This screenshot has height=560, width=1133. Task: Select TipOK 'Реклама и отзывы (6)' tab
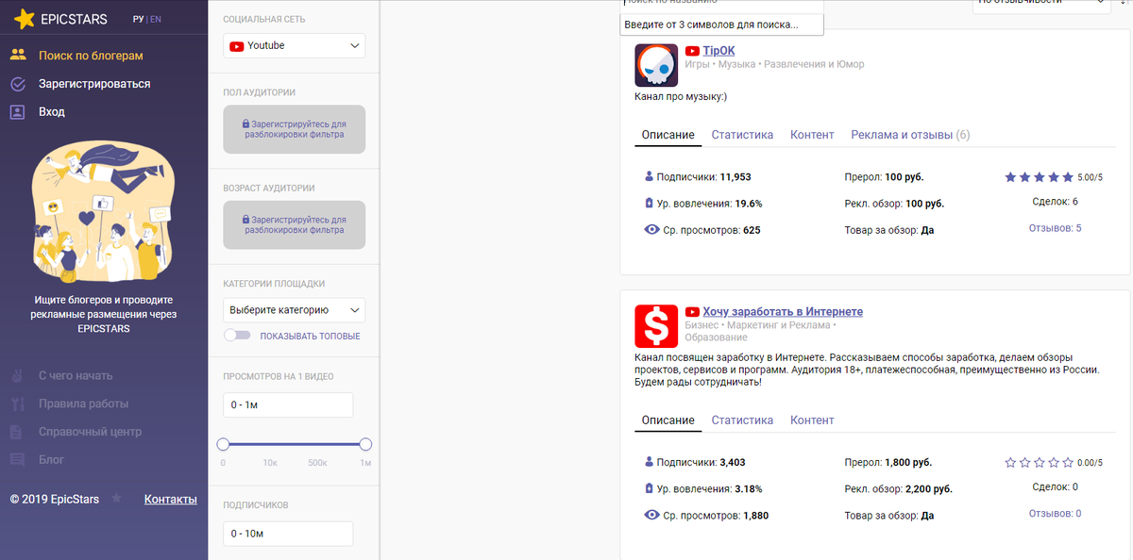[x=910, y=135]
